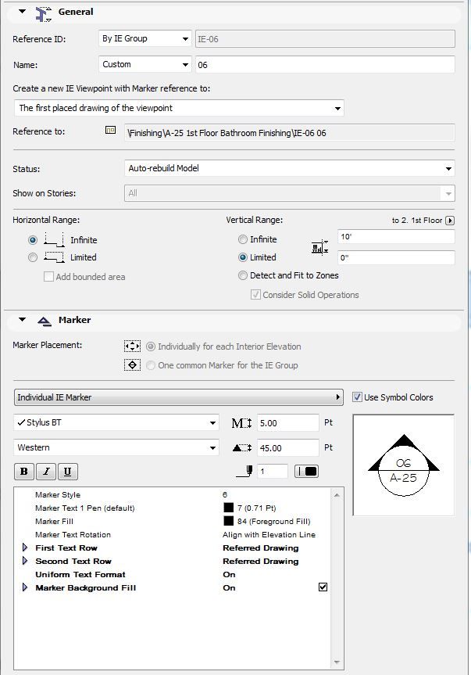471x675 pixels.
Task: Click the Marker Fill black swatch
Action: pyautogui.click(x=229, y=522)
